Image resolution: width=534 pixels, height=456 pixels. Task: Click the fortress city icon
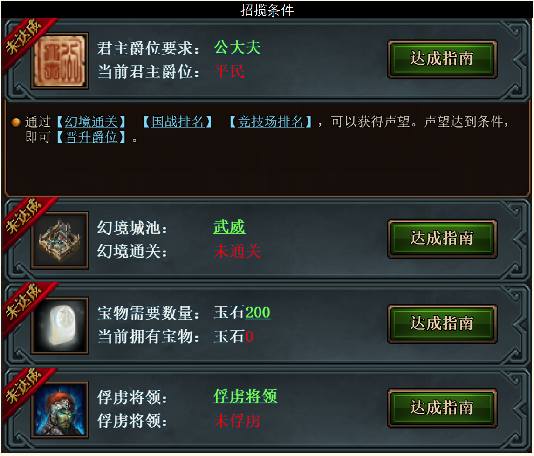[x=60, y=240]
